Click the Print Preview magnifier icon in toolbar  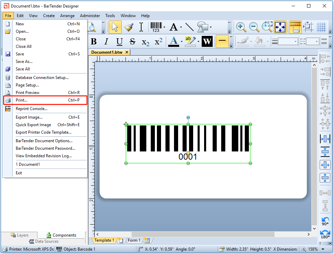92,27
